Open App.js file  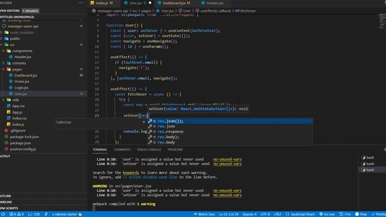click(x=17, y=112)
